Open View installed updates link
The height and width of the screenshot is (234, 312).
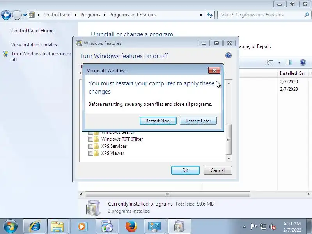click(x=34, y=45)
